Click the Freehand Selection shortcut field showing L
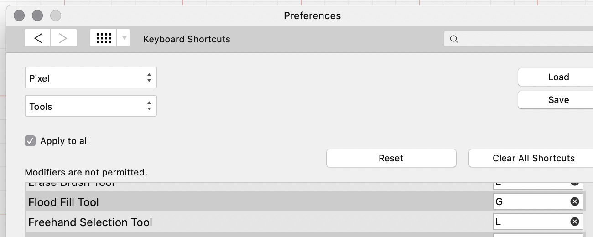The height and width of the screenshot is (237, 593). point(529,222)
